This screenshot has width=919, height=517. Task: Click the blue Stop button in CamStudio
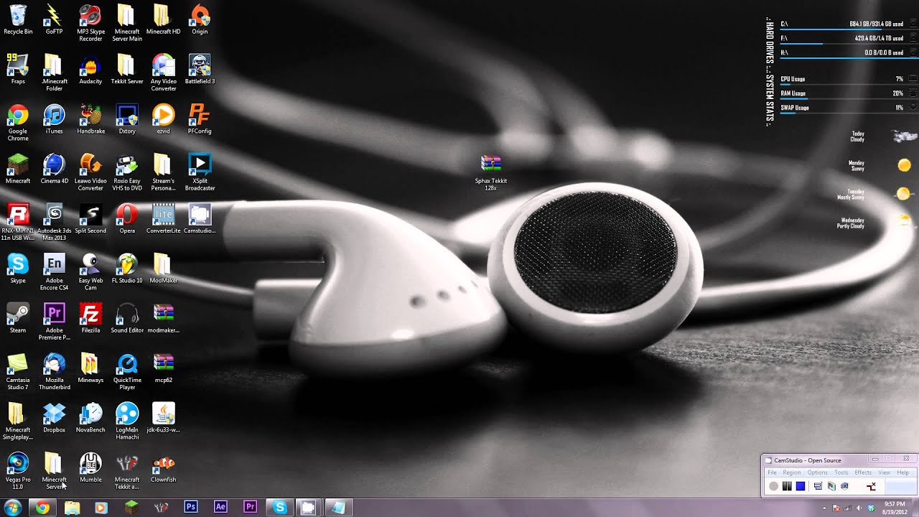[x=801, y=486]
